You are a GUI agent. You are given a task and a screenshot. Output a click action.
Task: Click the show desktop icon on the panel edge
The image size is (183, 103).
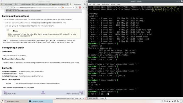[x=182, y=101]
